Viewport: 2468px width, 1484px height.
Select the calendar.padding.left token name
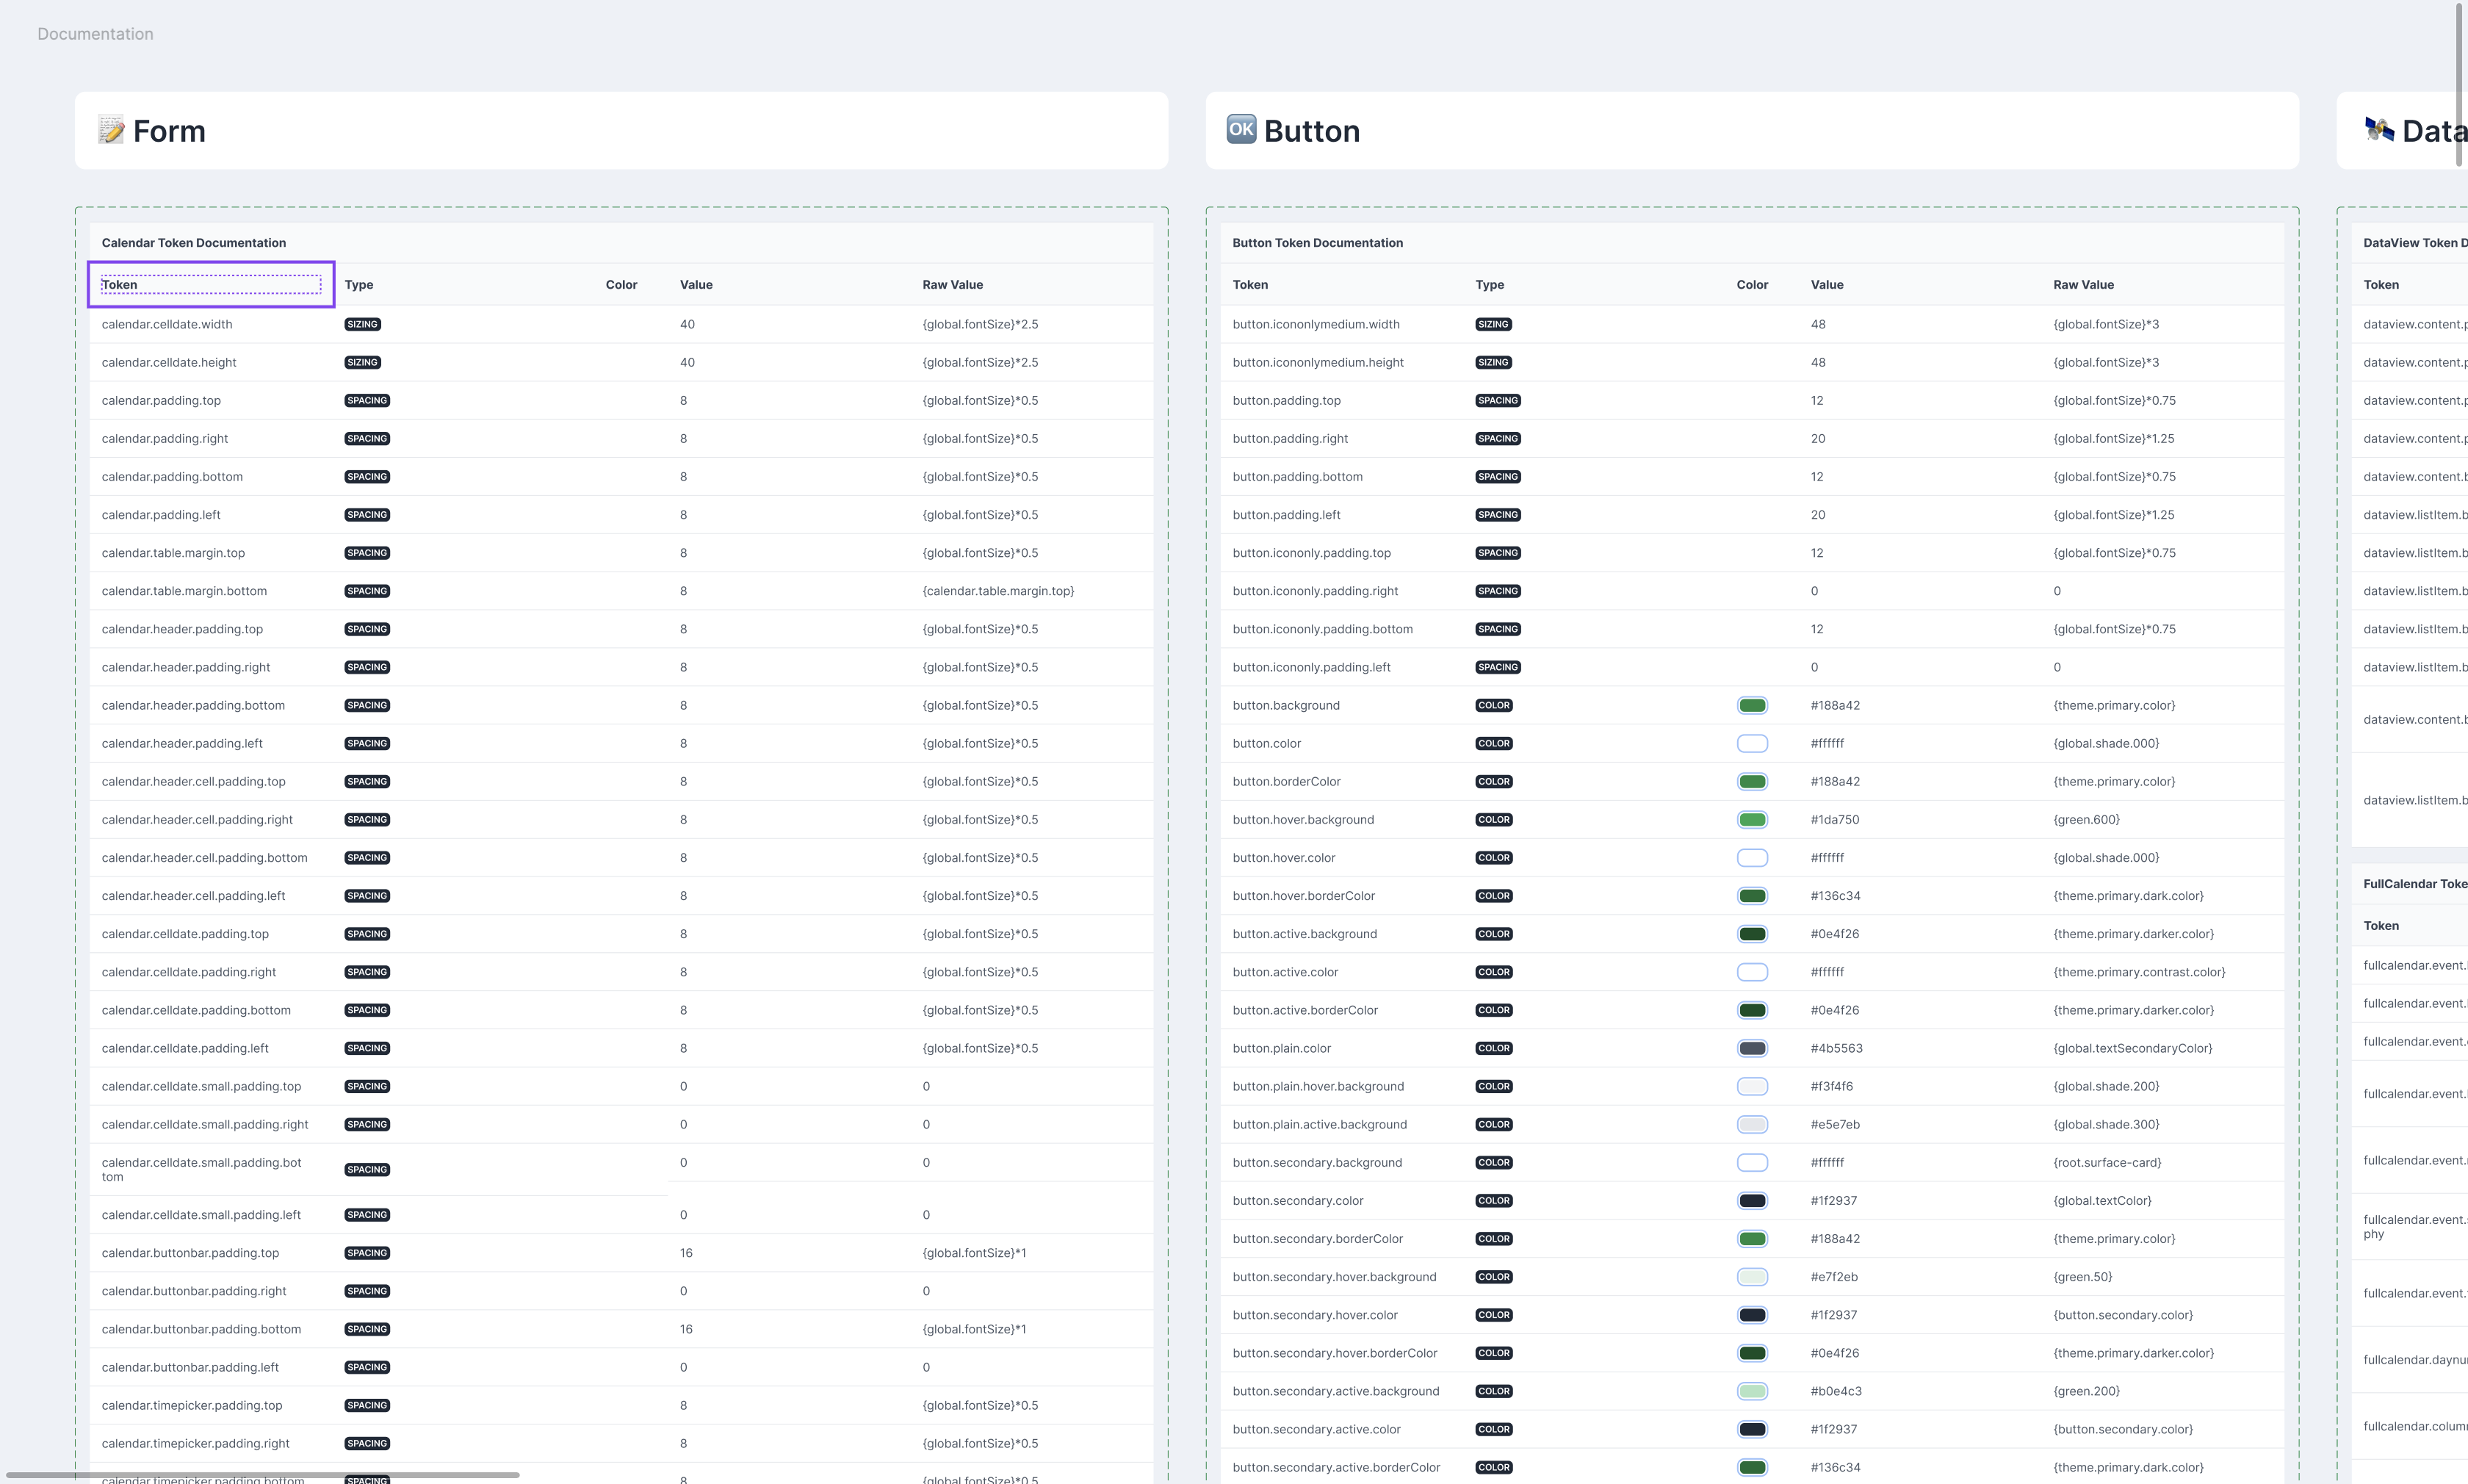161,515
